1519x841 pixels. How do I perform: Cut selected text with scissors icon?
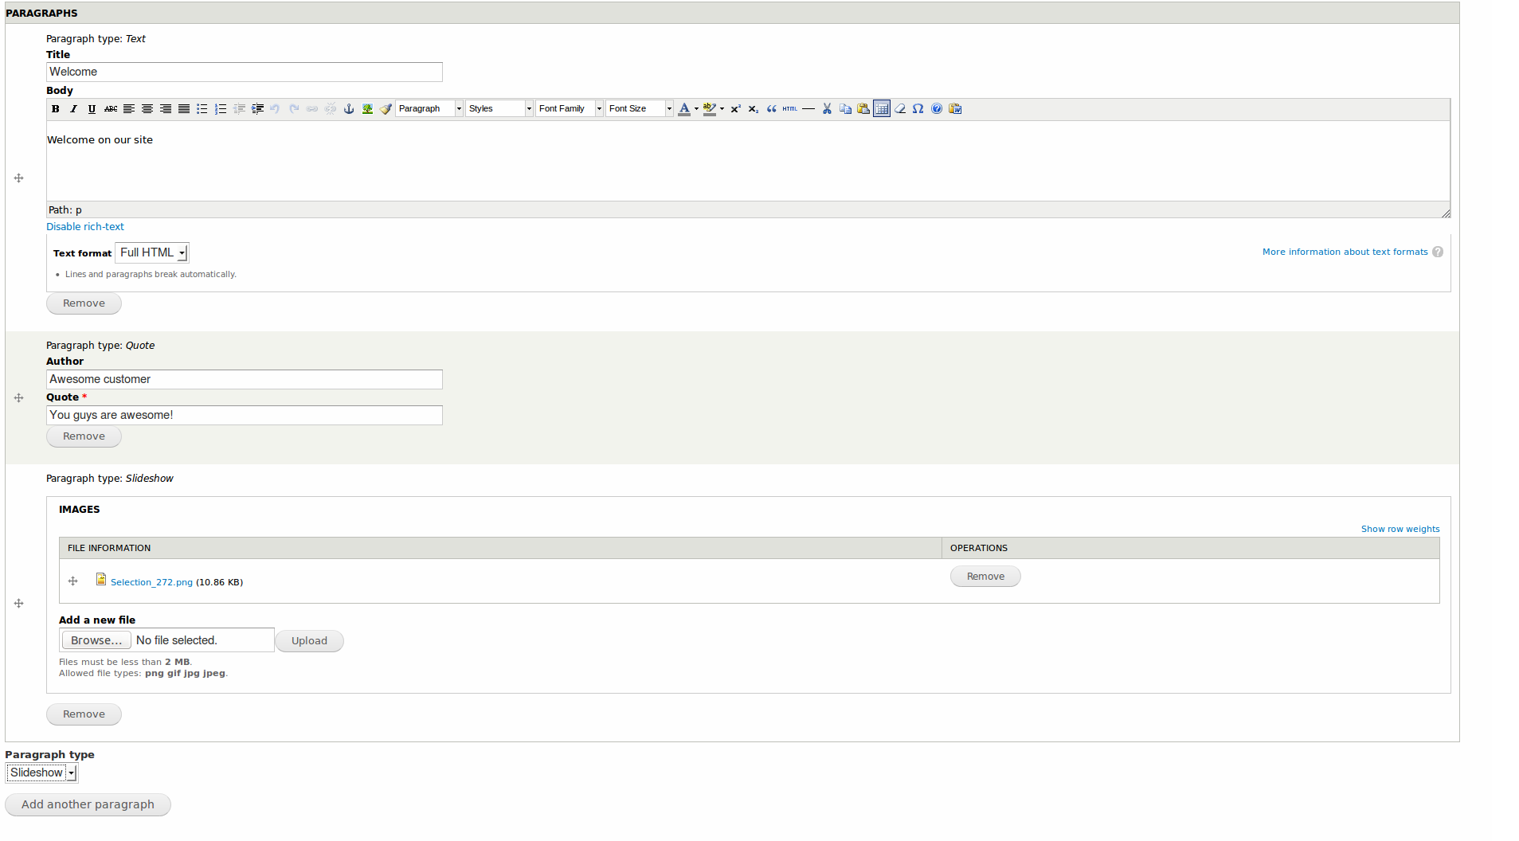(x=827, y=109)
